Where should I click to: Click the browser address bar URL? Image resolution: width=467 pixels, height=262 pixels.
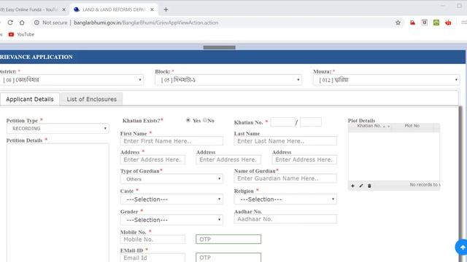point(146,23)
